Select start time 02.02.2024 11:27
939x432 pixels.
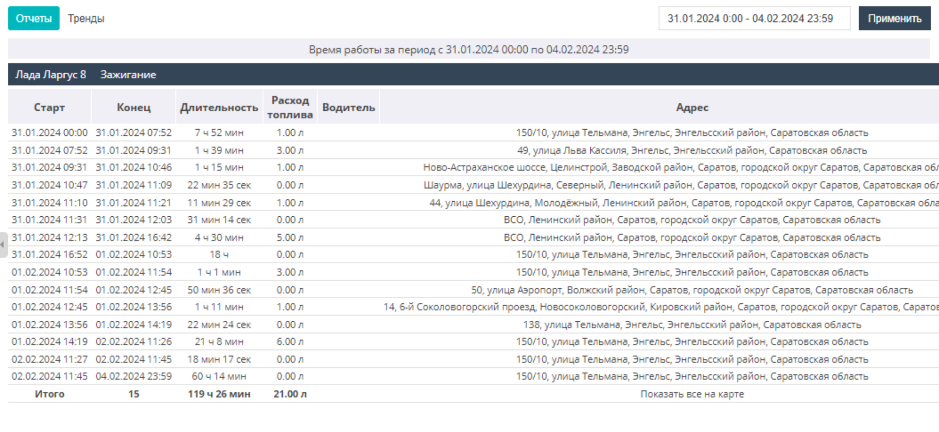tap(50, 359)
